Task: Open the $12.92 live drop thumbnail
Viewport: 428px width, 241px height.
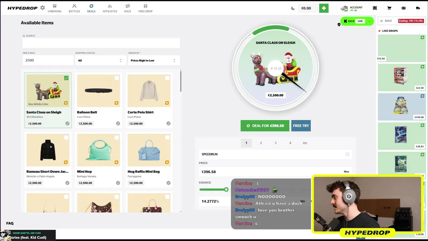Action: coord(402,48)
